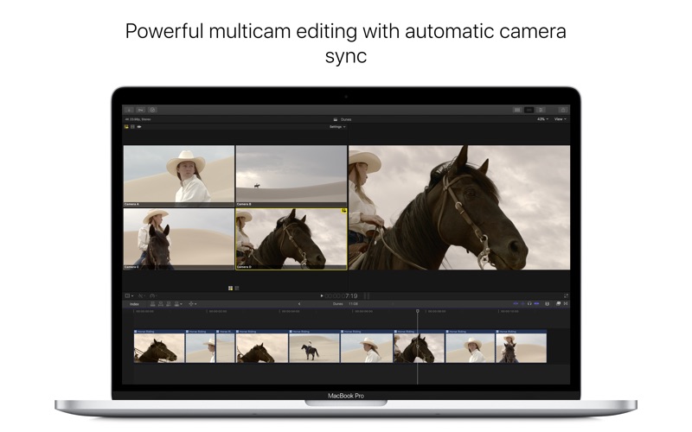Switch to Camera C angle

pyautogui.click(x=179, y=239)
